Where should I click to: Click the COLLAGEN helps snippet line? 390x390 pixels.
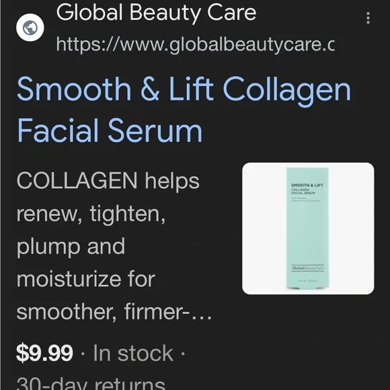(108, 181)
